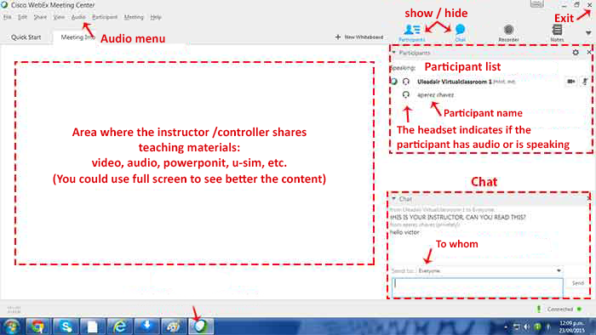Switch to the Meeting Info tab

click(x=78, y=37)
